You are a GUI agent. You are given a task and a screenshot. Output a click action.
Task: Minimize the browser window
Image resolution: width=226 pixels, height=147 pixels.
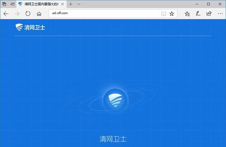point(197,4)
